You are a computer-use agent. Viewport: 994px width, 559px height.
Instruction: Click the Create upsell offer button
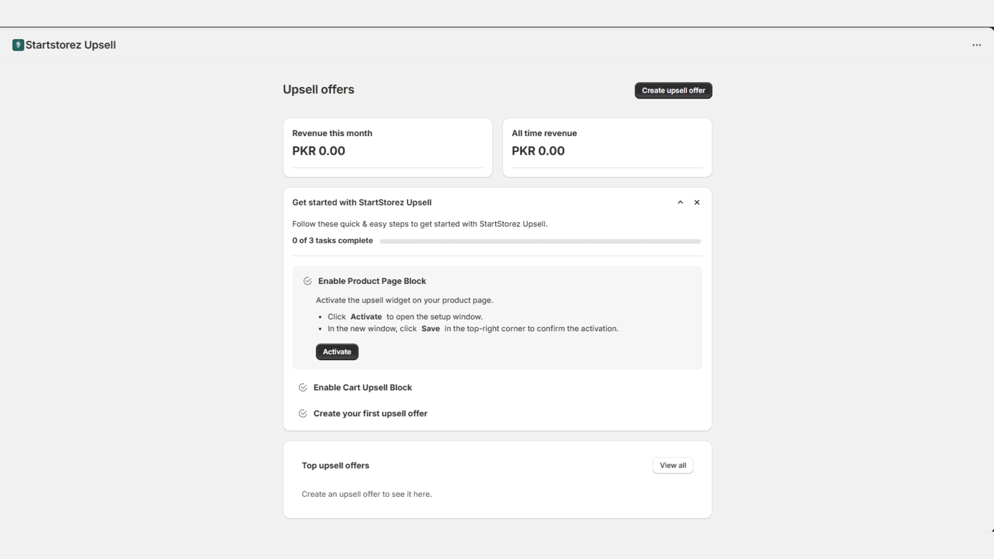[x=673, y=90]
